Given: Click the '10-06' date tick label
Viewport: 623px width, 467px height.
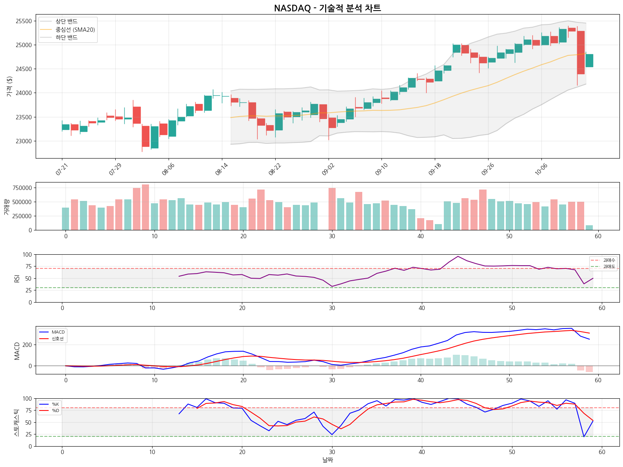Looking at the screenshot, I should 541,170.
